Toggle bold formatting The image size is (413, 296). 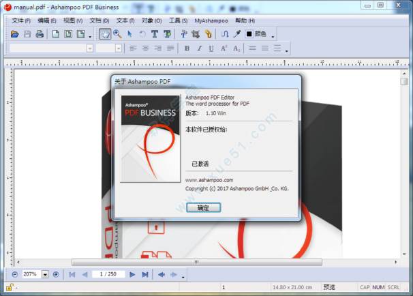click(187, 48)
